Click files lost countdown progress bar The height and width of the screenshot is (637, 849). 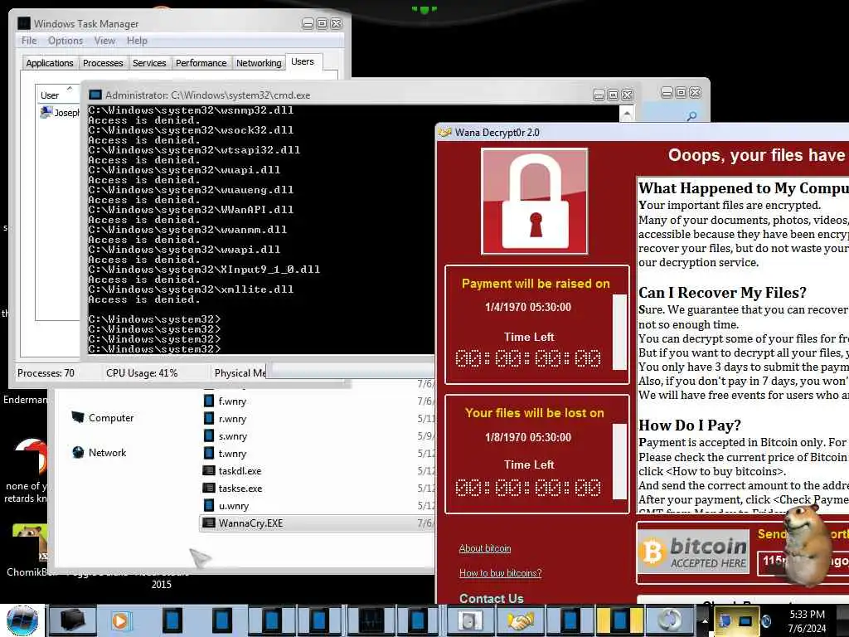(x=619, y=461)
